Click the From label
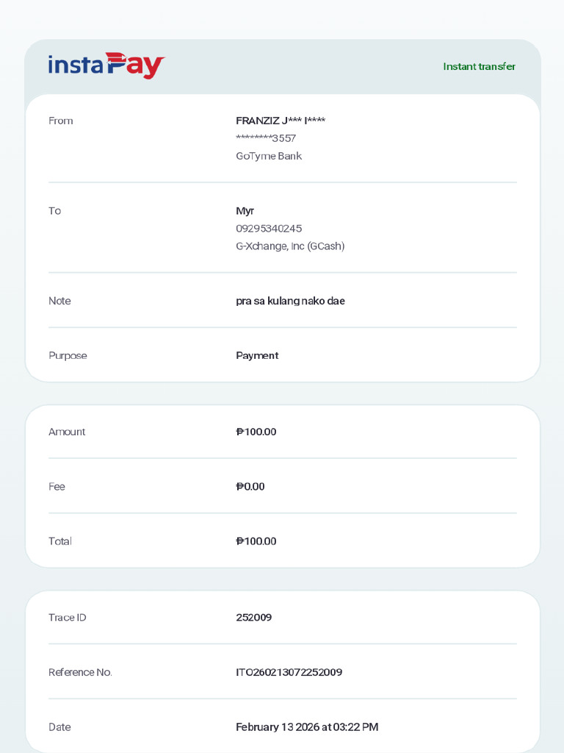The width and height of the screenshot is (564, 753). click(x=61, y=121)
